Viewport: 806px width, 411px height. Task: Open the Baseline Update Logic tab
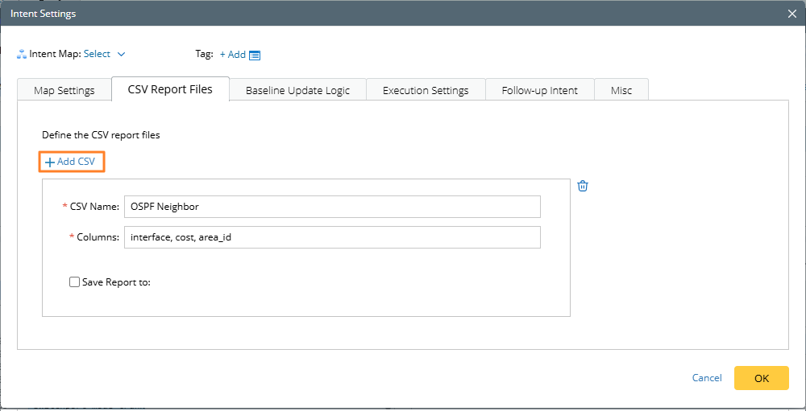coord(297,90)
